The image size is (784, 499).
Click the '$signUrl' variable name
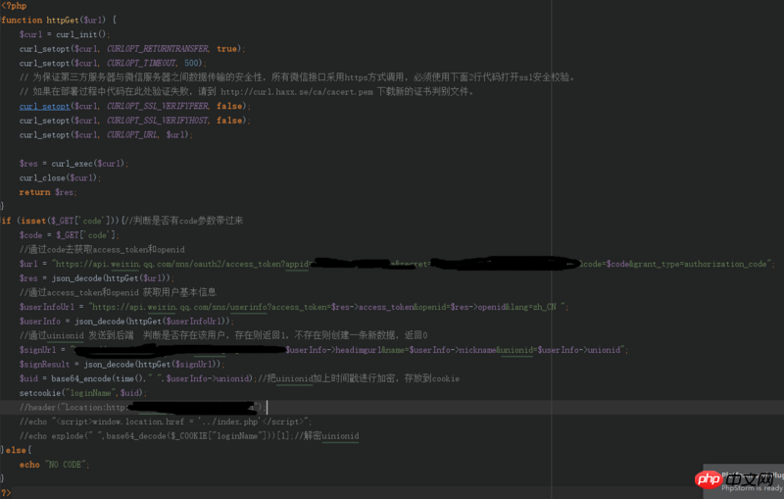coord(37,350)
